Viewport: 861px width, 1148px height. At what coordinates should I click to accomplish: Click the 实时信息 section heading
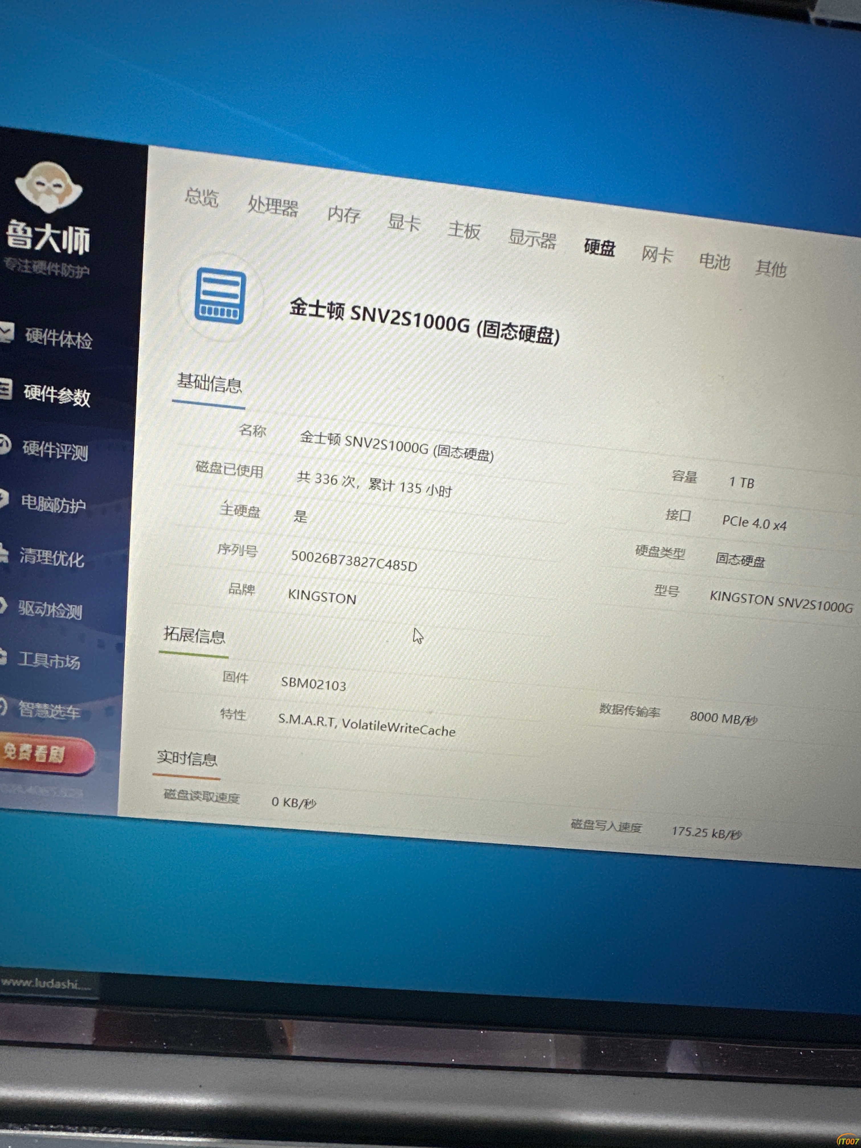pyautogui.click(x=187, y=759)
